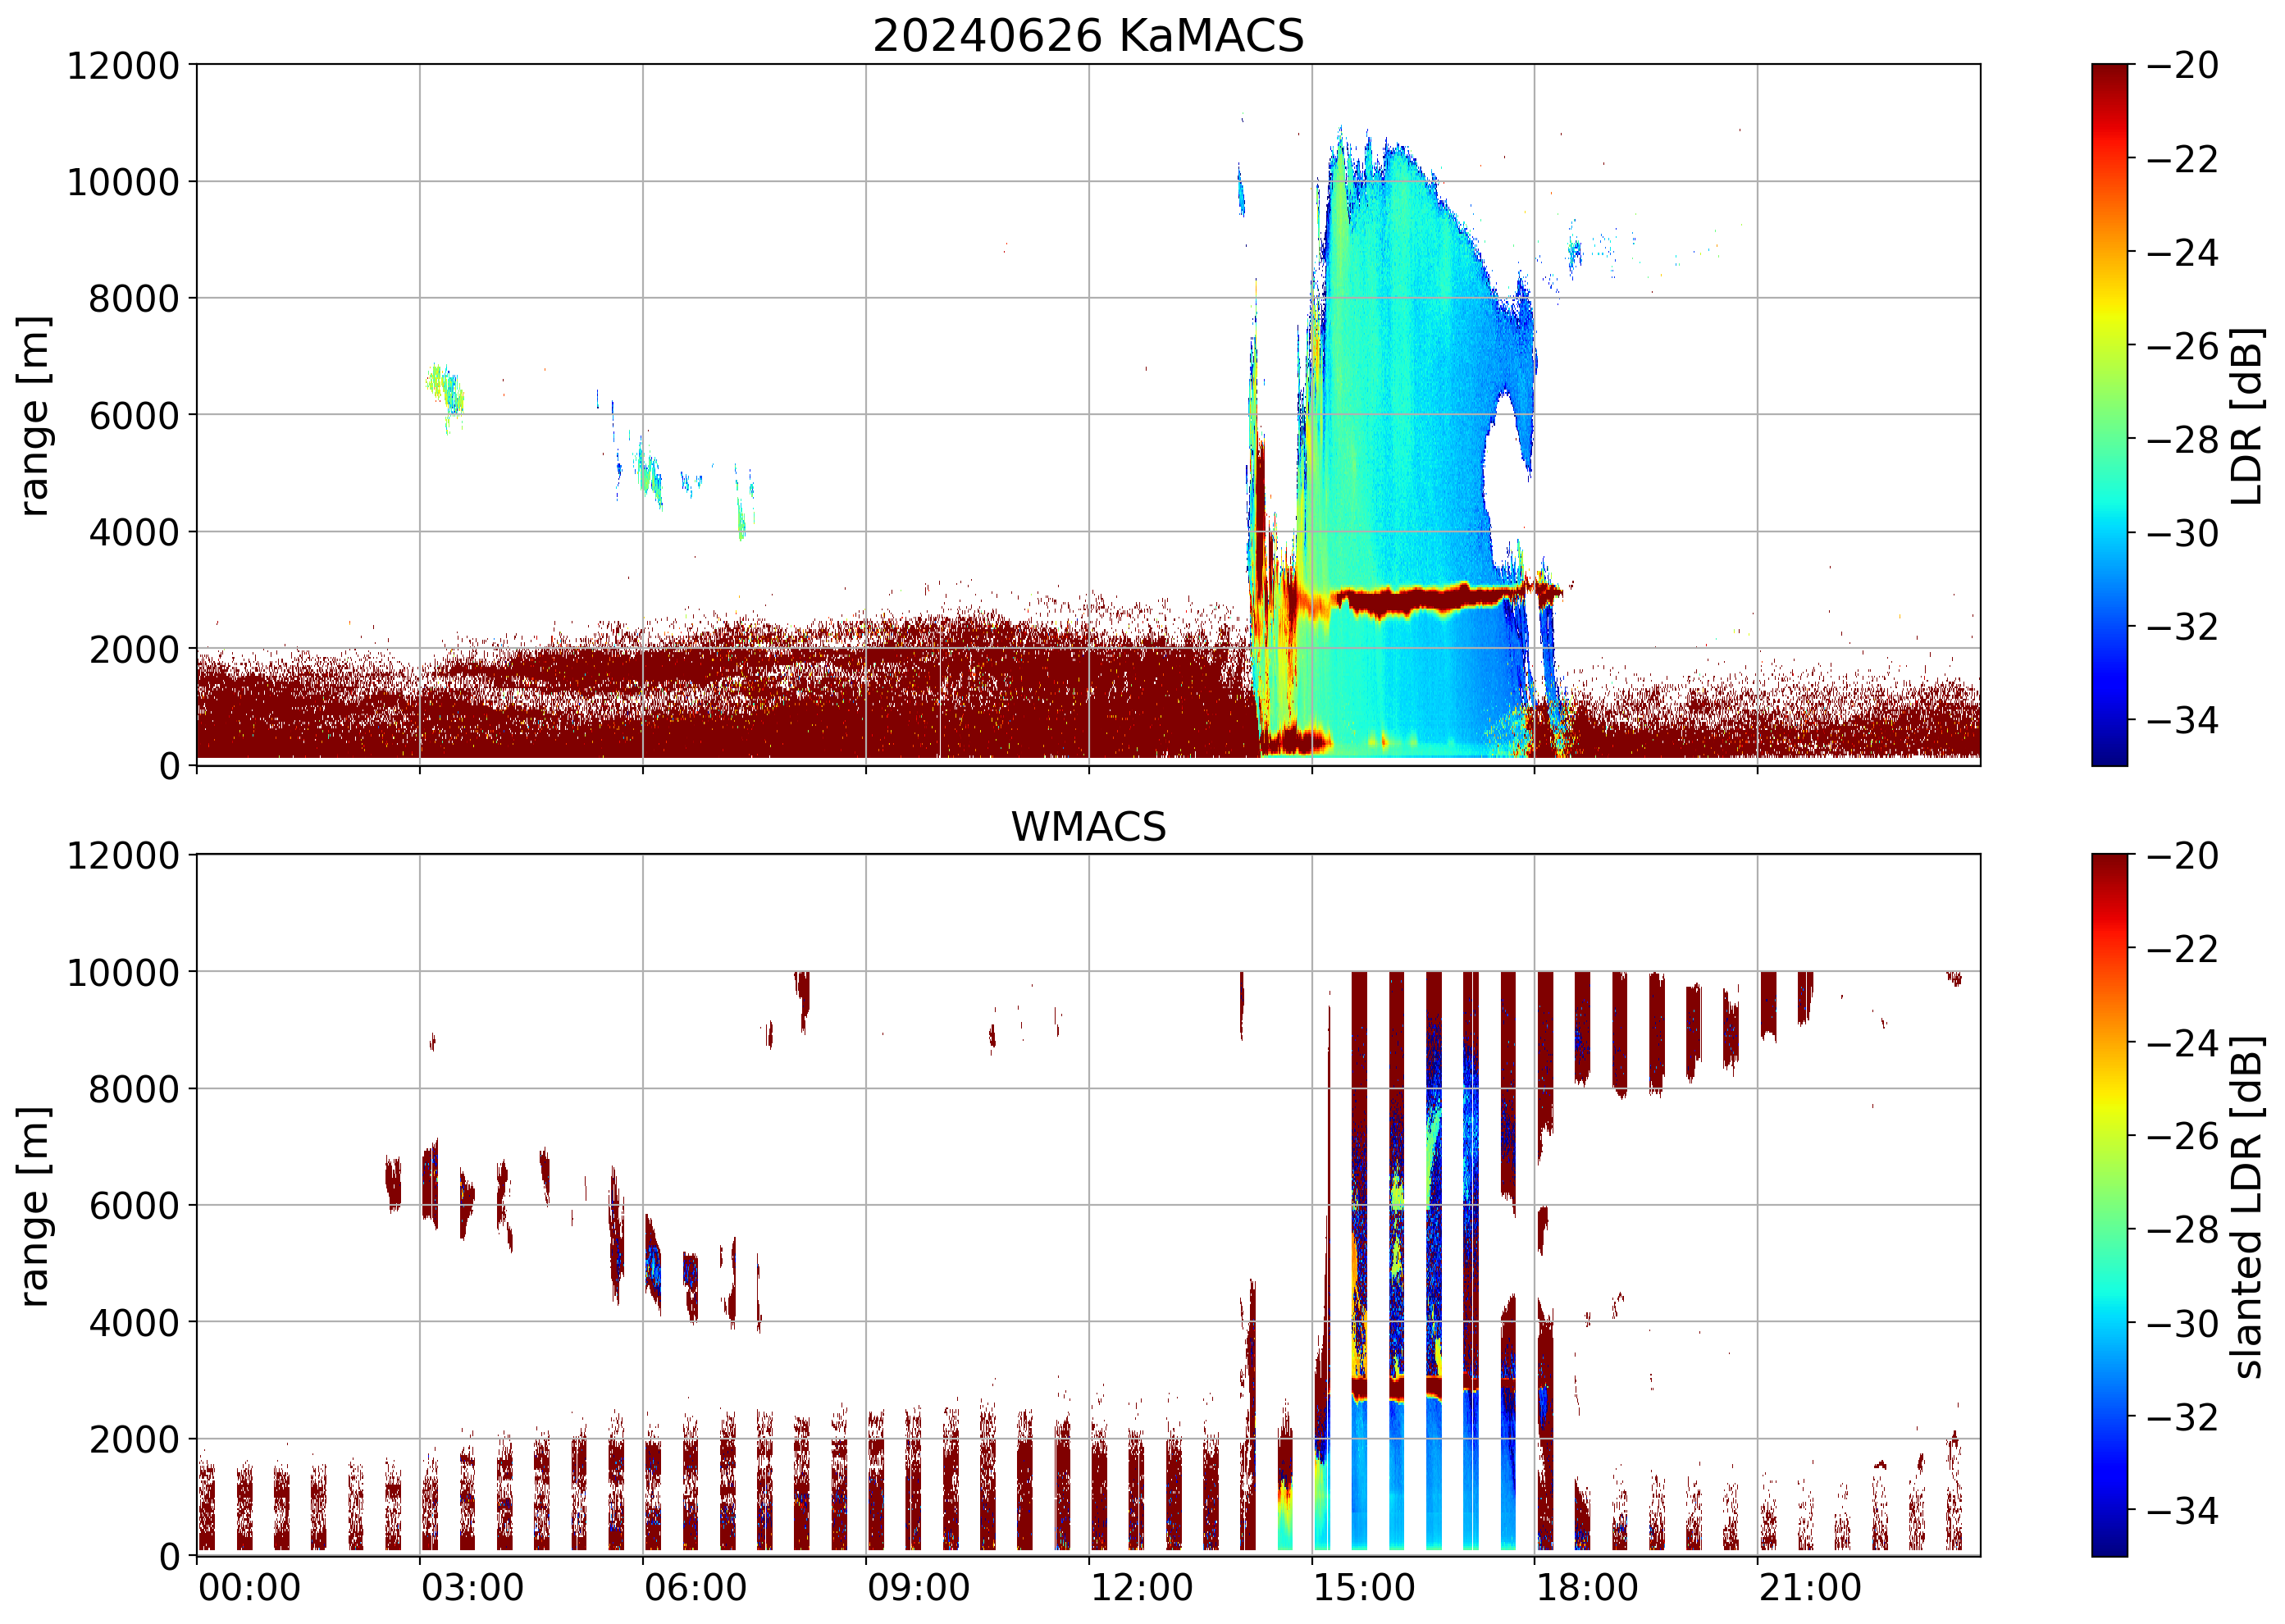The image size is (2285, 1624).
Task: Click the dark red top of the upper colorbar
Action: click(2109, 75)
